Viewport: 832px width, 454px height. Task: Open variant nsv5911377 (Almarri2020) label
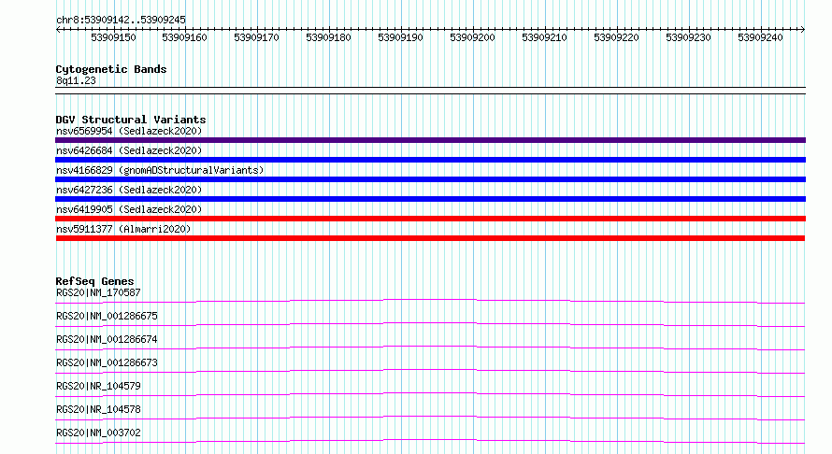[123, 229]
